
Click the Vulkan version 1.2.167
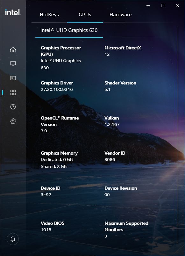112,125
